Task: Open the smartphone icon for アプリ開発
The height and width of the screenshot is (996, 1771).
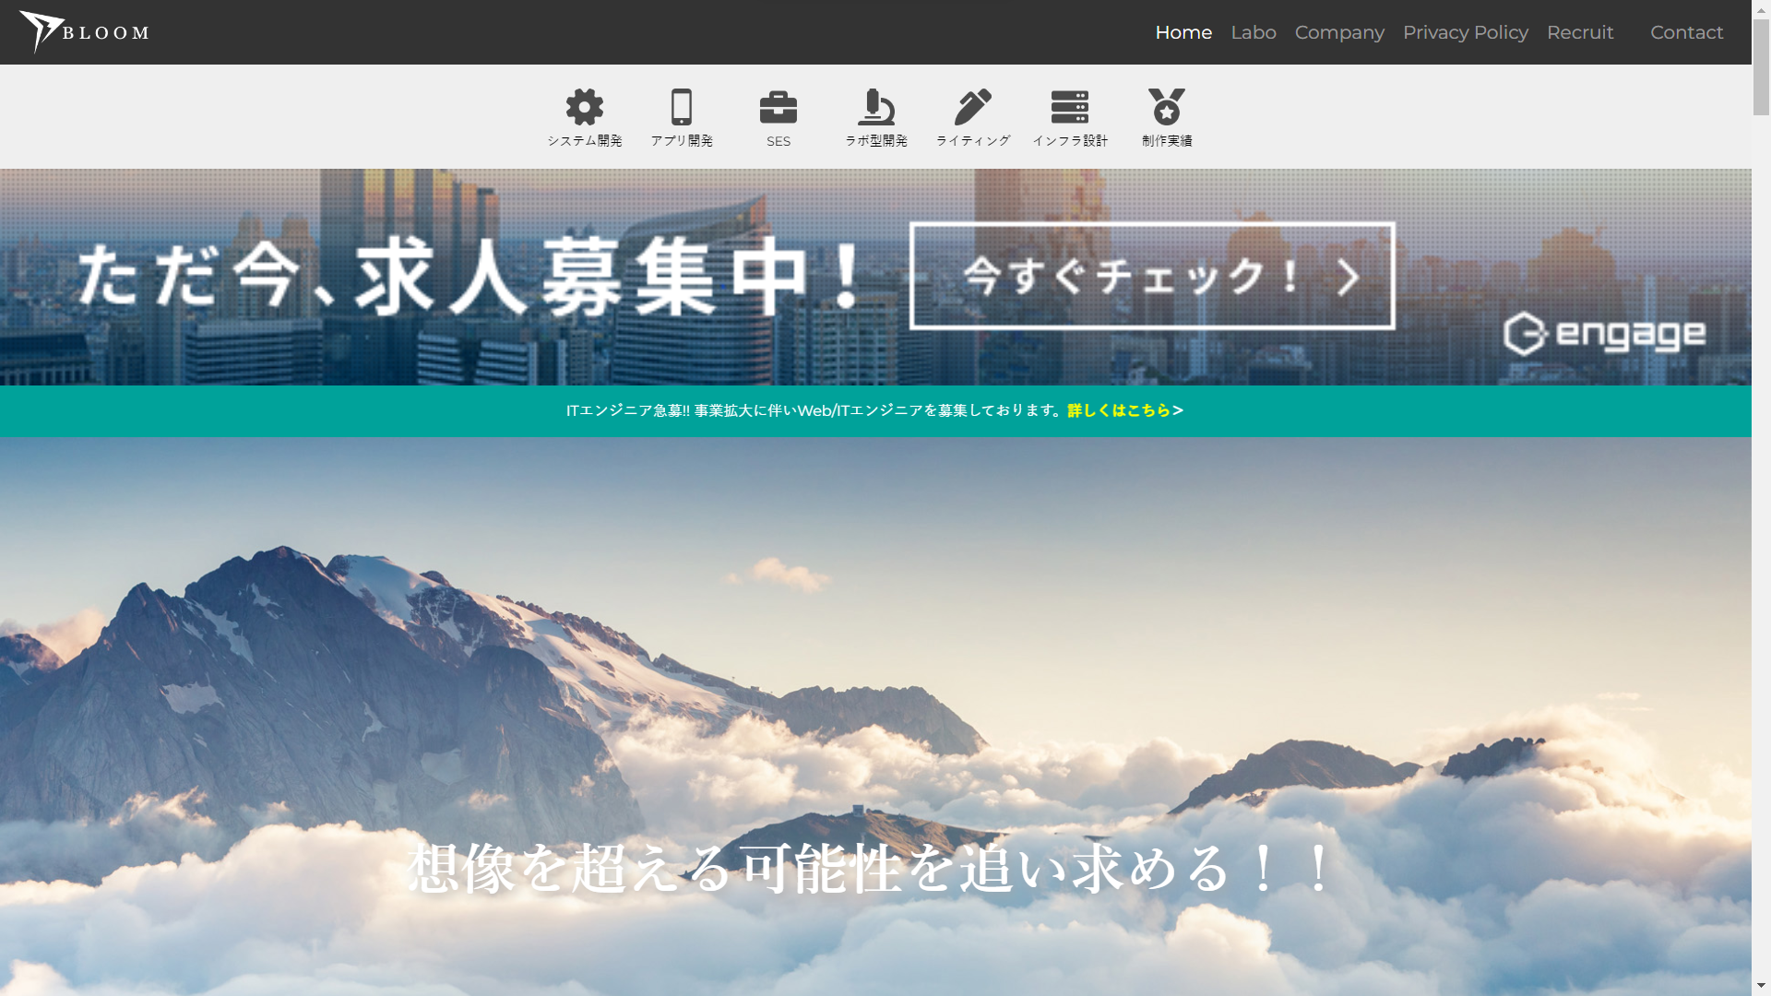Action: point(682,108)
